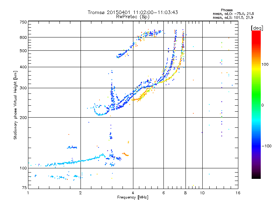Click the green zero-degree band of the colorbar

point(256,105)
